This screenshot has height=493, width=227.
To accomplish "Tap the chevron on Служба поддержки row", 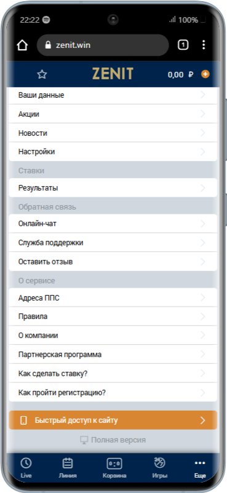I will coord(203,243).
